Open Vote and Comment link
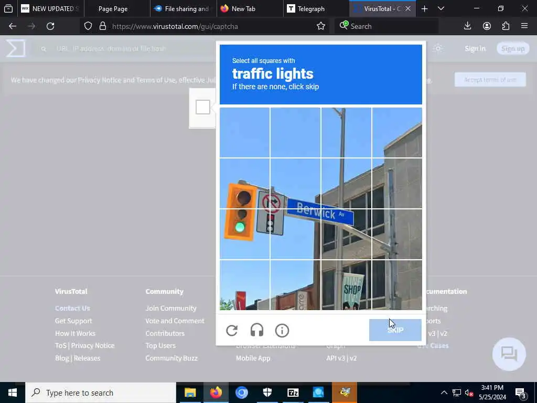The image size is (537, 403). 175,321
